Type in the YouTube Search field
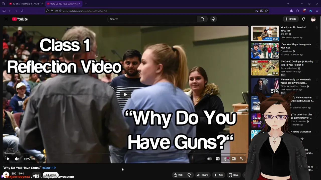The width and height of the screenshot is (321, 180). [x=152, y=19]
